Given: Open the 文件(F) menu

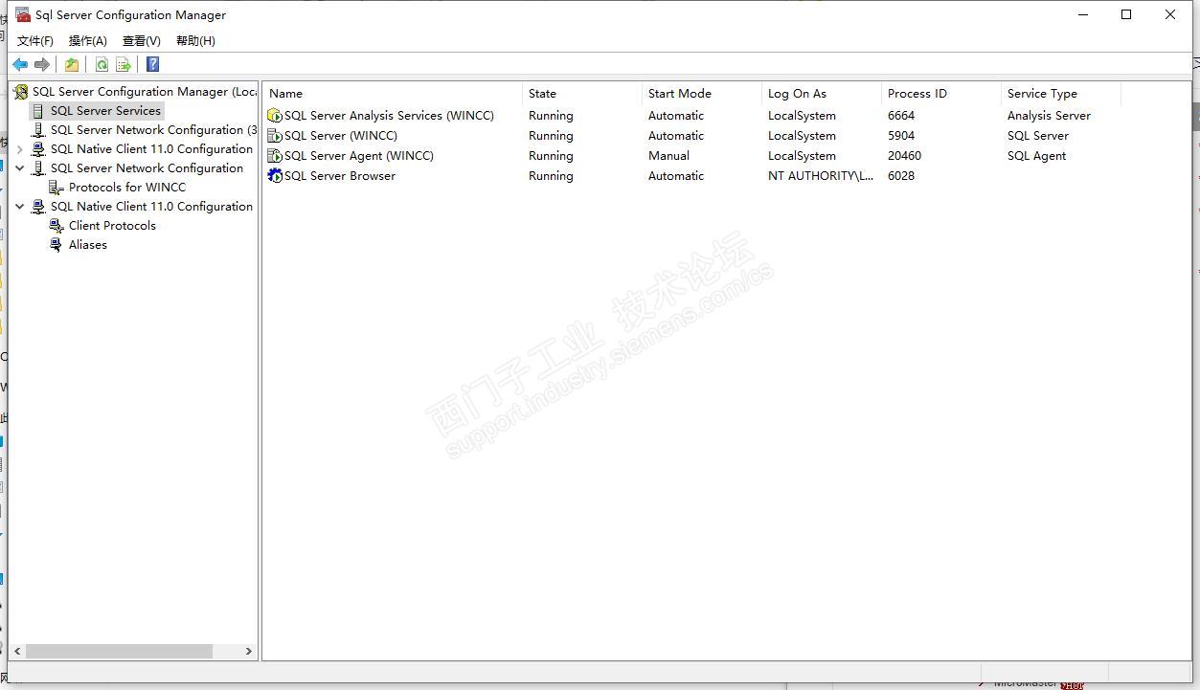Looking at the screenshot, I should click(x=35, y=40).
